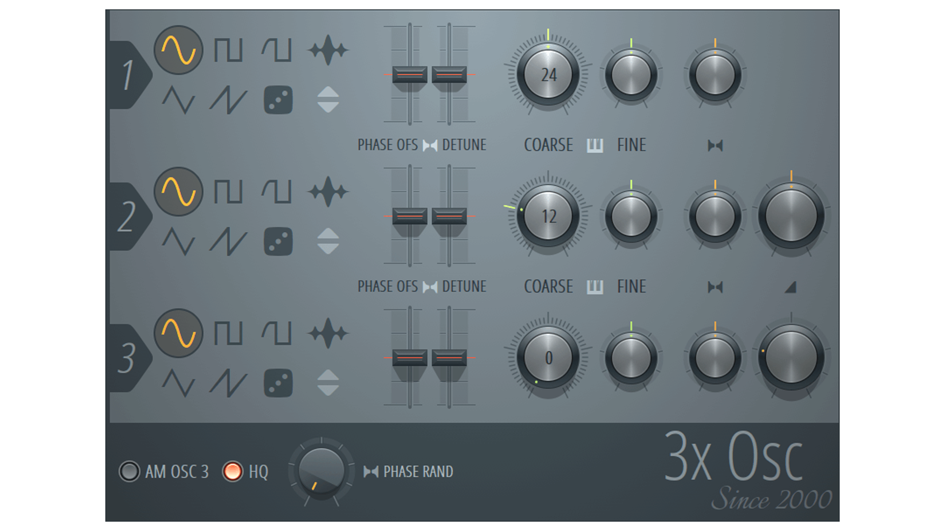Click the keyboard icon beside oscillator 2's COARSE label

click(595, 287)
